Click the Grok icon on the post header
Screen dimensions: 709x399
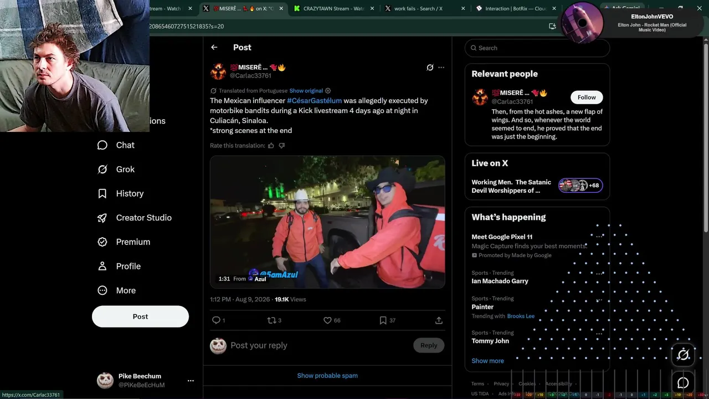(430, 68)
